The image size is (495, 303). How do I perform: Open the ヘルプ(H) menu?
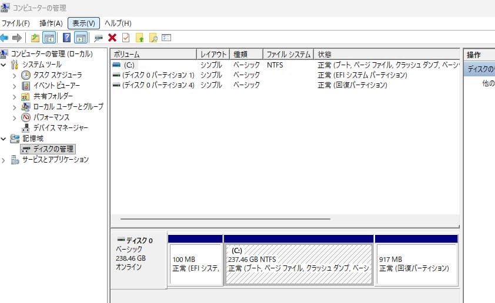click(x=118, y=23)
